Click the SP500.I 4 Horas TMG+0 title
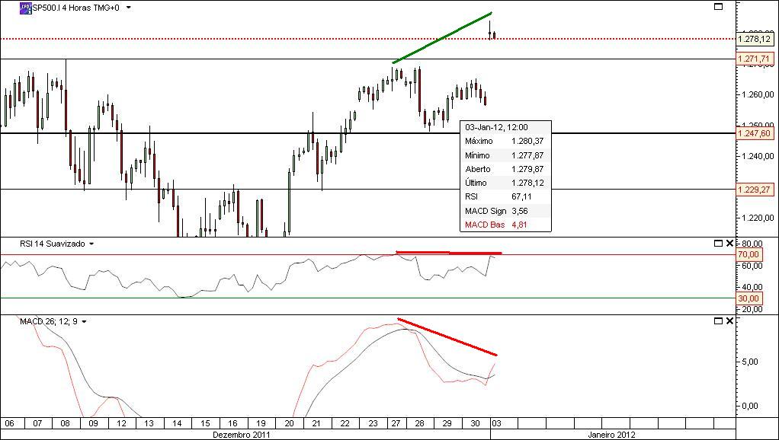The image size is (779, 440). click(75, 8)
